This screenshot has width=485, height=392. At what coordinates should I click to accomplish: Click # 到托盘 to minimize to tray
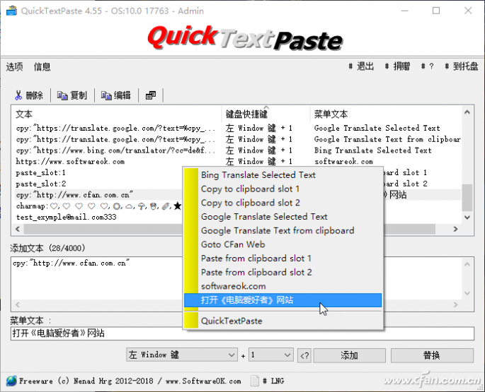coord(461,66)
